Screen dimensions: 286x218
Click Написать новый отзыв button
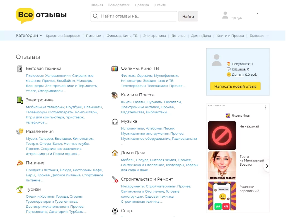(x=235, y=86)
